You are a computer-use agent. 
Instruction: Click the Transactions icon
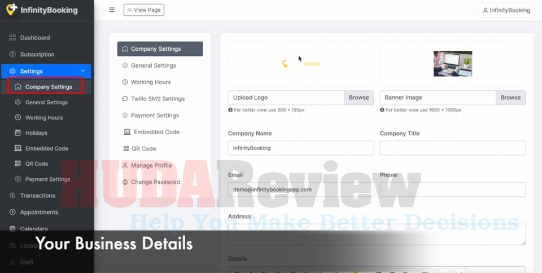point(12,195)
